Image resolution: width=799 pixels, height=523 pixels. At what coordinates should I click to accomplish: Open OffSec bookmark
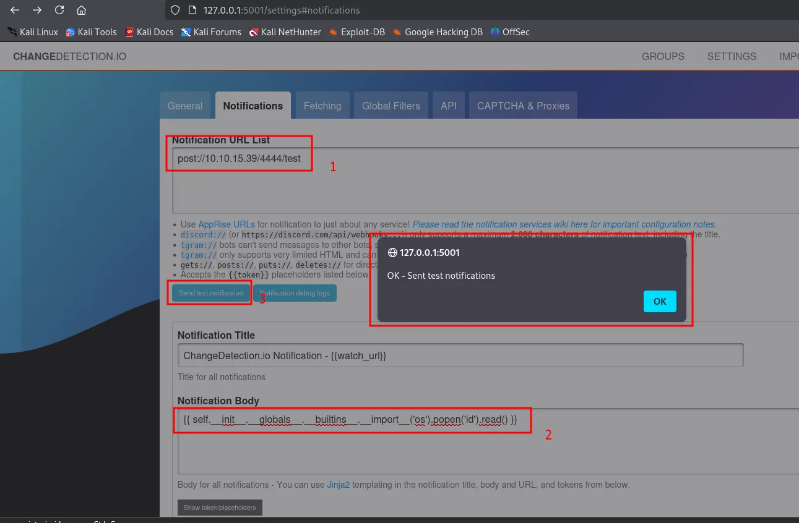(510, 32)
